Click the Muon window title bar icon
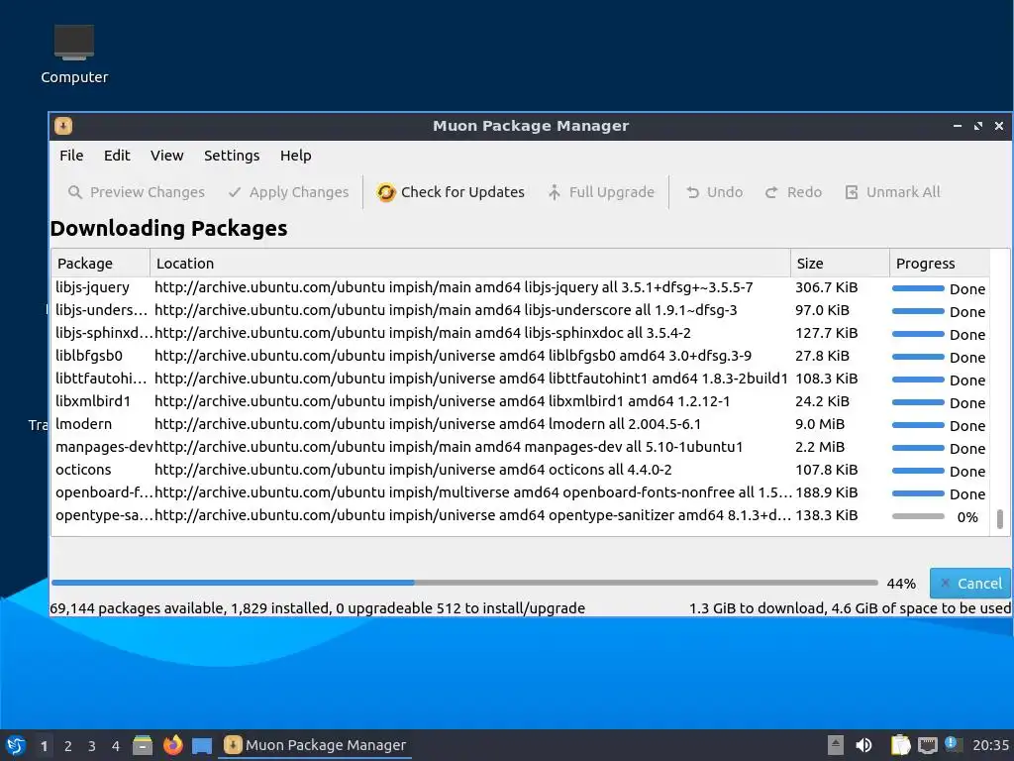The image size is (1014, 761). [63, 126]
